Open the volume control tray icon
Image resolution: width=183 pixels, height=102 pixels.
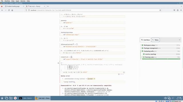click(165, 98)
